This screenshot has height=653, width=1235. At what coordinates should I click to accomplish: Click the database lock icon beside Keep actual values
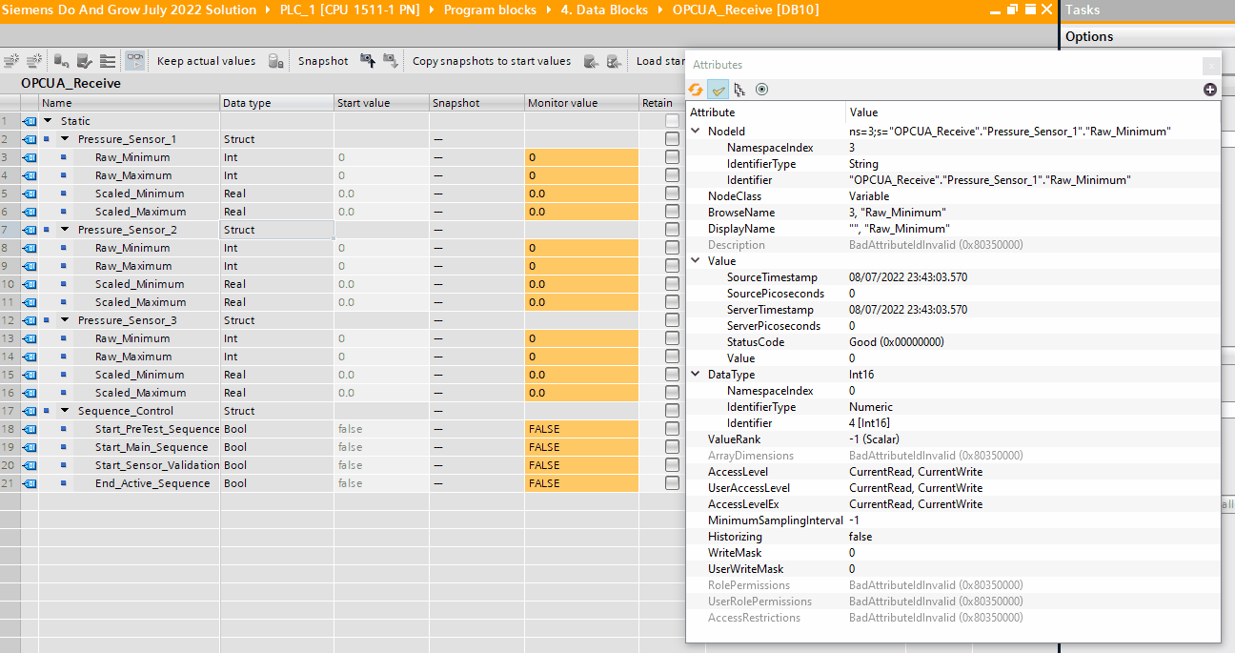point(275,61)
